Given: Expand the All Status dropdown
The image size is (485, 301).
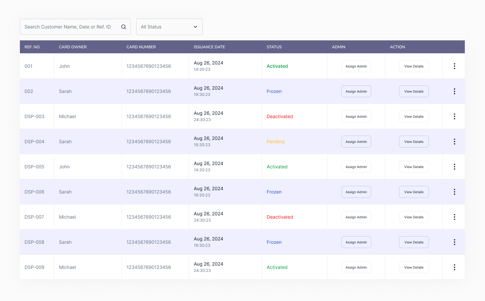Looking at the screenshot, I should coord(169,27).
